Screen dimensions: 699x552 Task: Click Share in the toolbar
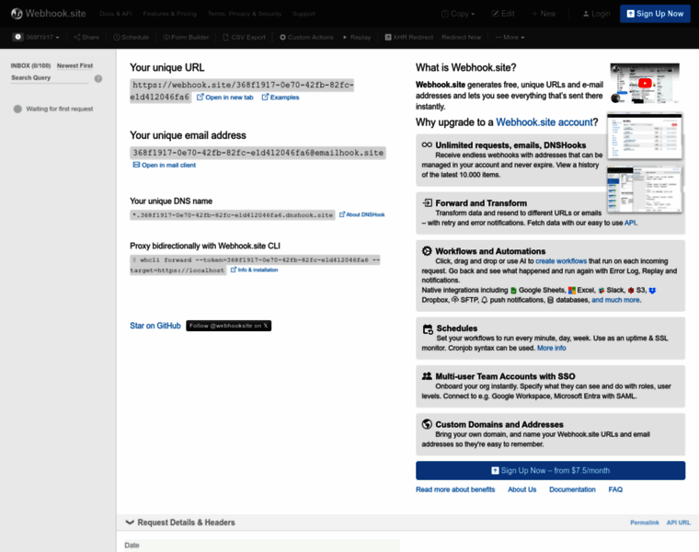click(86, 37)
